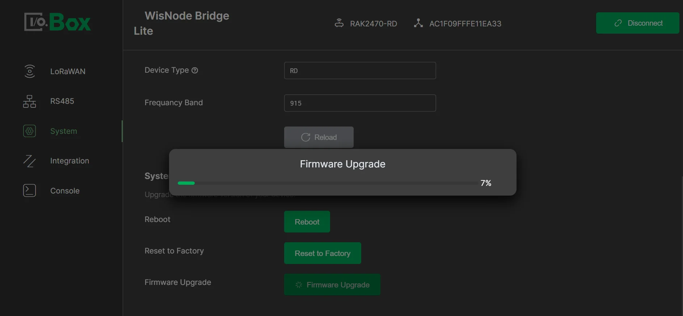Click the Device Type label
The image size is (683, 316).
click(166, 70)
